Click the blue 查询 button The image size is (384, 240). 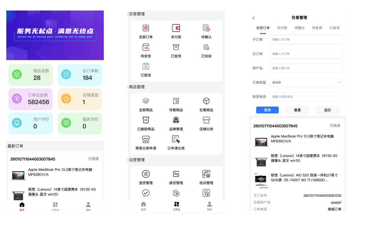[x=267, y=110]
